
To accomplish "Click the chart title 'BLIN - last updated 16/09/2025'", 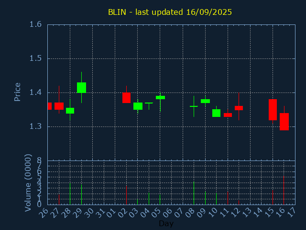I will (170, 12).
